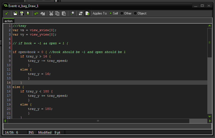Image resolution: width=215 pixels, height=138 pixels.
Task: Click 'view_yview[0]' on line 3
Action: [43, 34]
